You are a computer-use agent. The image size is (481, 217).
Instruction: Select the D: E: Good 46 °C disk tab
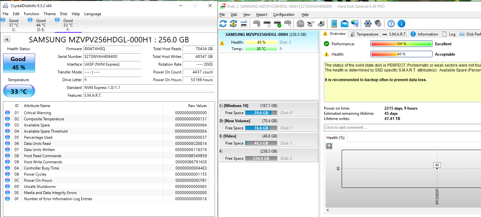(41, 25)
